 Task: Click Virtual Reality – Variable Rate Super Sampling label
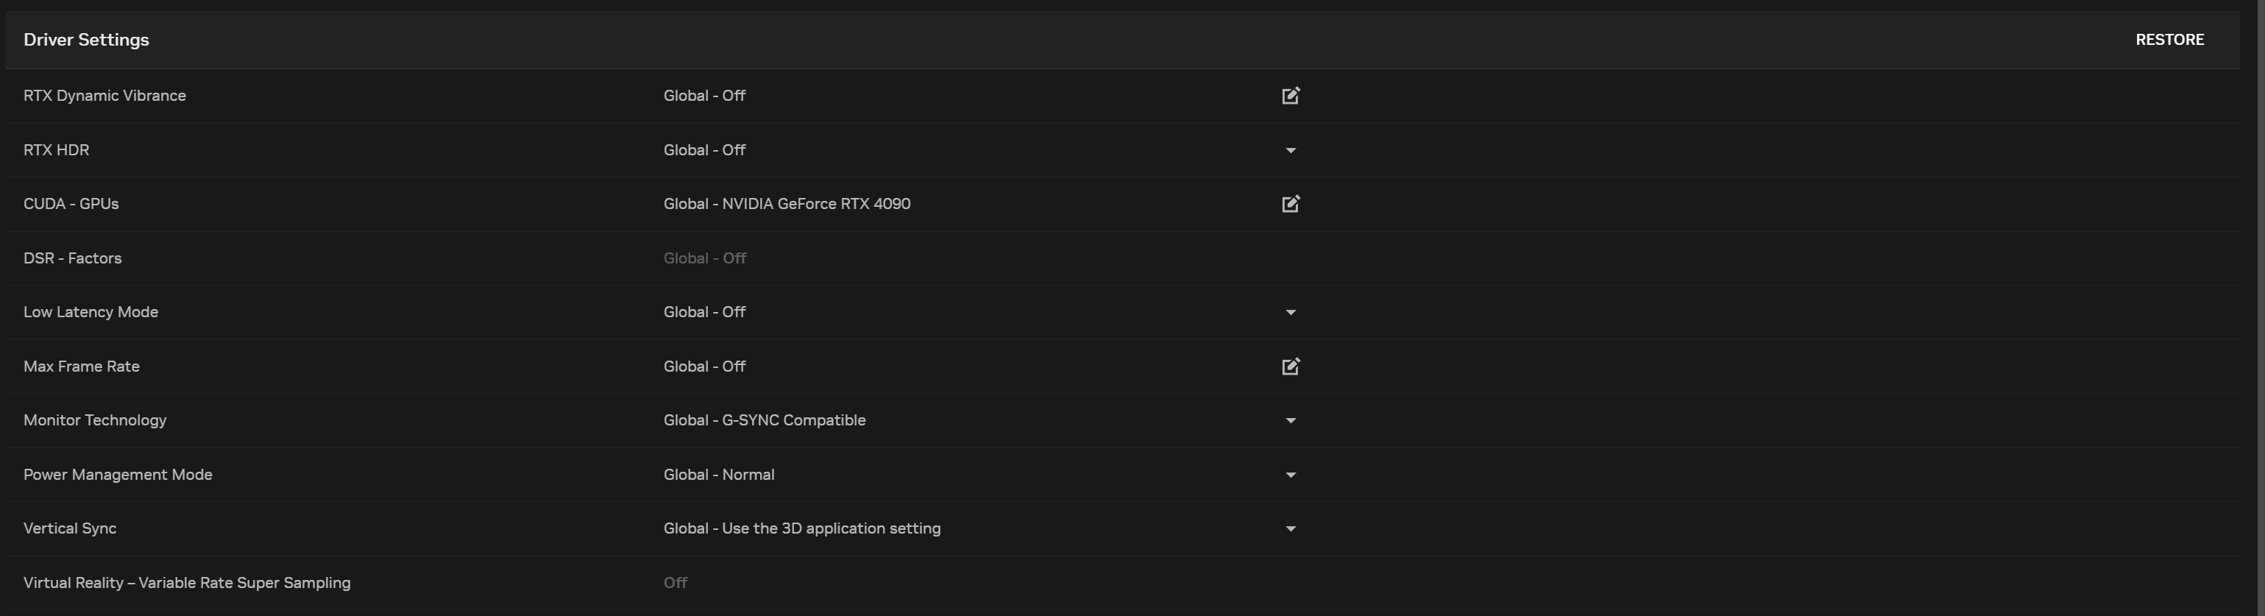coord(186,583)
